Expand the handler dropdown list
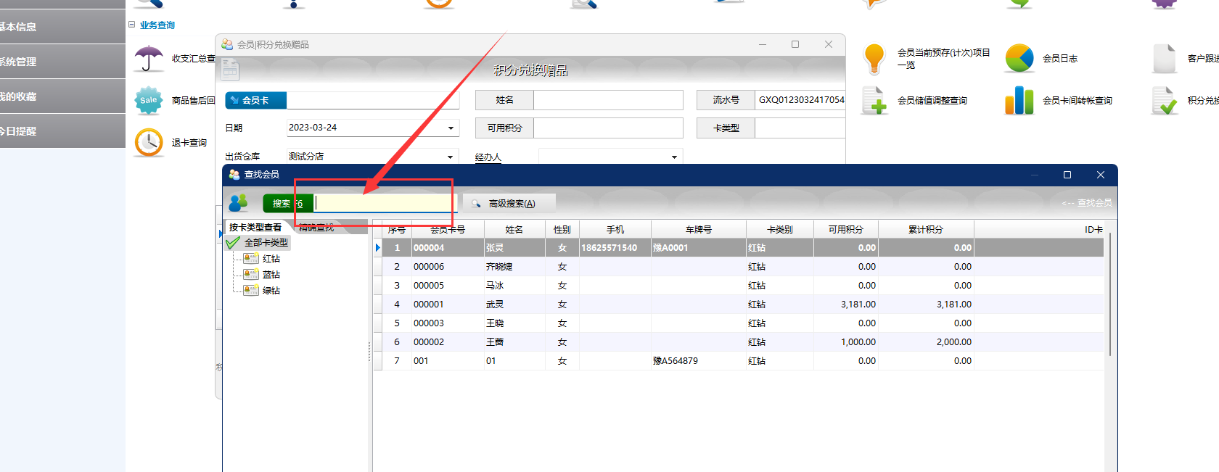This screenshot has width=1219, height=472. [674, 157]
